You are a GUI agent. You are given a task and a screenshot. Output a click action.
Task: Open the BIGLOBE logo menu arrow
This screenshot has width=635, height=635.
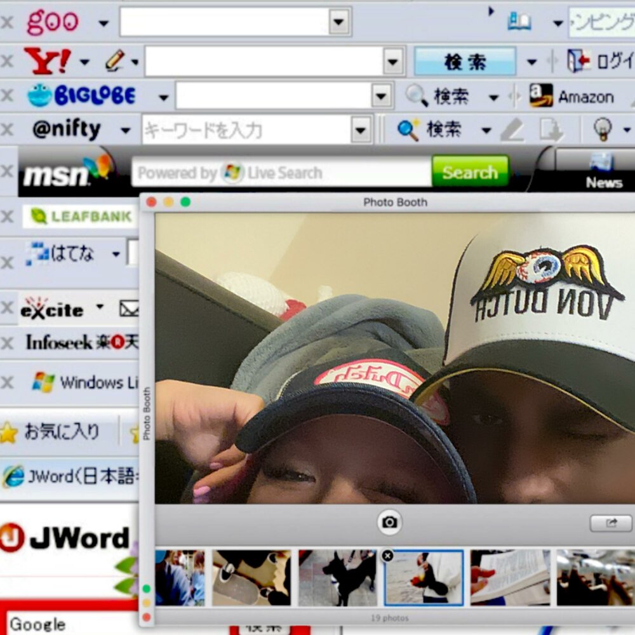(x=163, y=97)
